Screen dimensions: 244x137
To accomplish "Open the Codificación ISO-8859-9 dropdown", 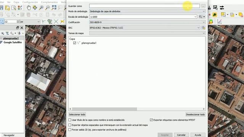I will [147, 22].
